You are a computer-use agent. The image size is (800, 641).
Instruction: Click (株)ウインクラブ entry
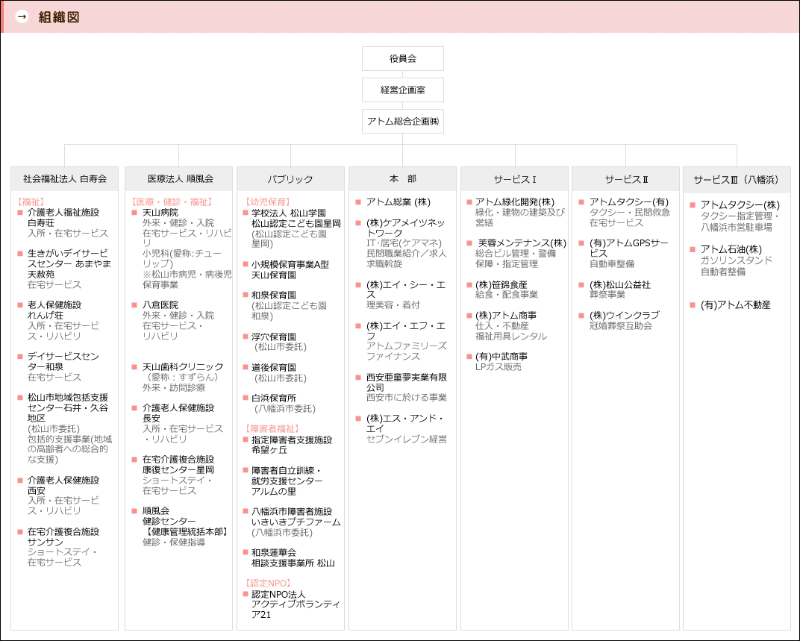tap(624, 316)
